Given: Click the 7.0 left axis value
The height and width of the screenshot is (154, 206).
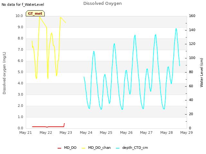Looking at the screenshot, I should 20,50.
